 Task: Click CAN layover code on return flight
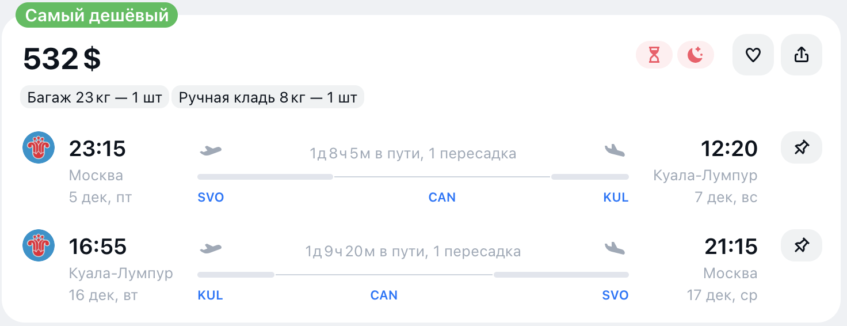[384, 295]
